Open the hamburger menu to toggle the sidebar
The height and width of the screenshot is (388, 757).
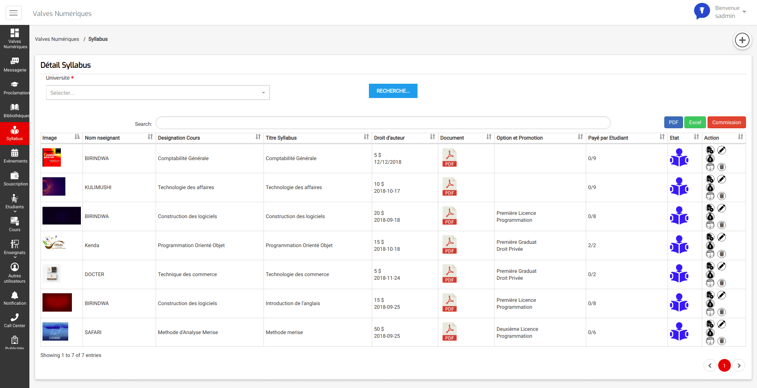point(13,13)
